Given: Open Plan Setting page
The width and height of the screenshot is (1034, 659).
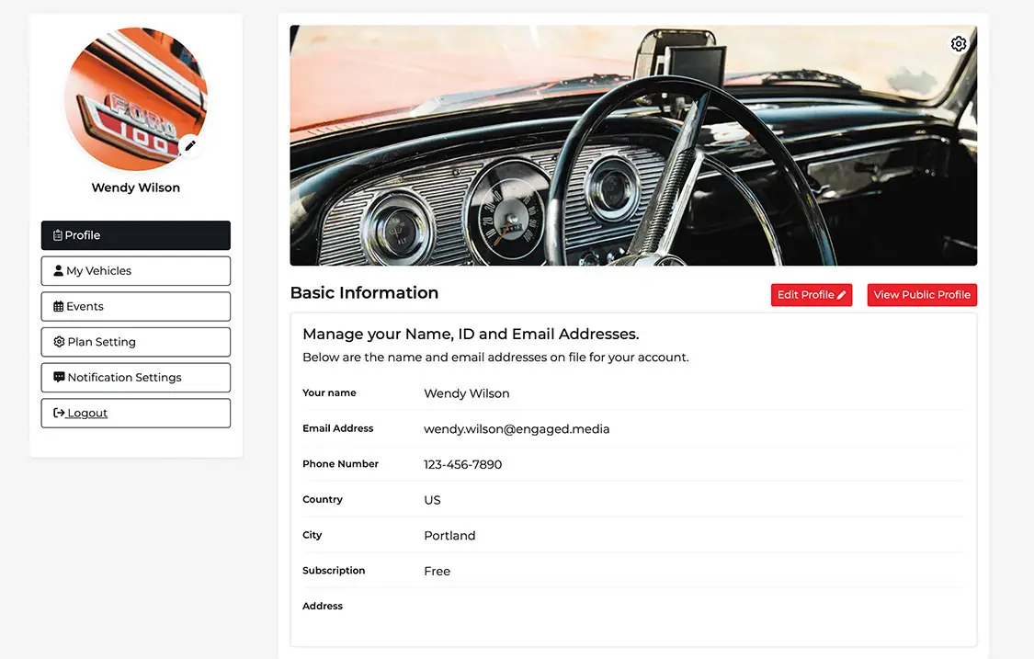Looking at the screenshot, I should point(136,342).
